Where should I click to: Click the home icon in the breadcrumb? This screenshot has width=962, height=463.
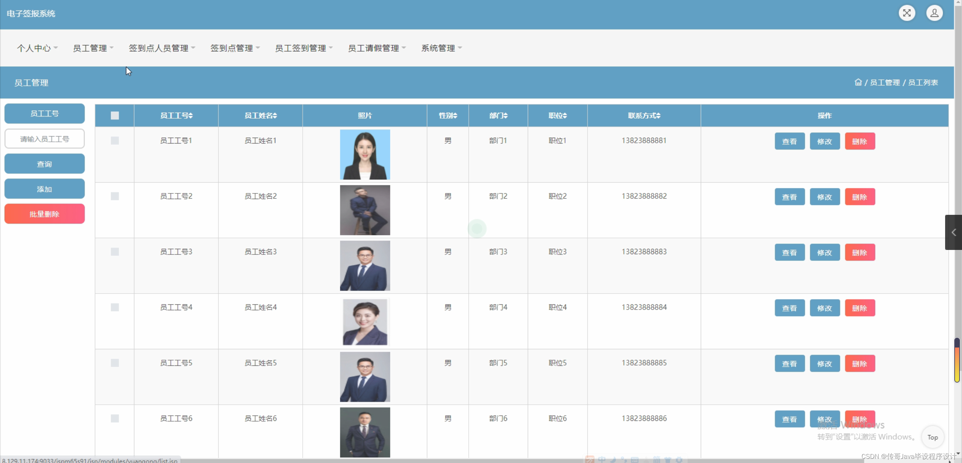click(858, 82)
